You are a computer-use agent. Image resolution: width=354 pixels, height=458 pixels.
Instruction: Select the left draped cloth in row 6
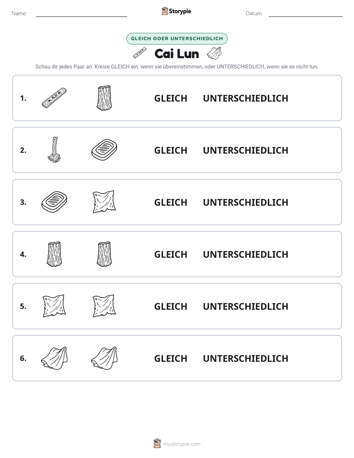[55, 358]
